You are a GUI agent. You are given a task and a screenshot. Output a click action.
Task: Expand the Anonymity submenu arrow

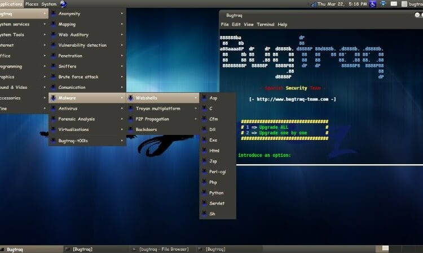click(x=122, y=13)
